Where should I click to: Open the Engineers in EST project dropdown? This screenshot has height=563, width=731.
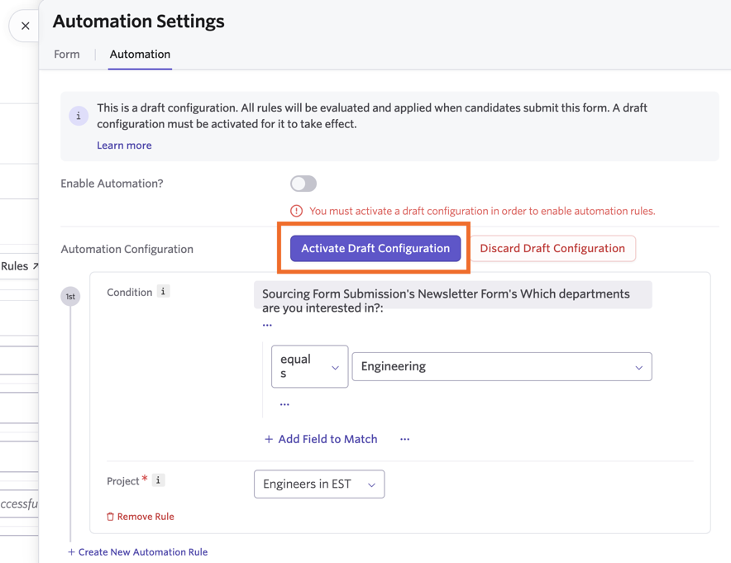[x=319, y=484]
